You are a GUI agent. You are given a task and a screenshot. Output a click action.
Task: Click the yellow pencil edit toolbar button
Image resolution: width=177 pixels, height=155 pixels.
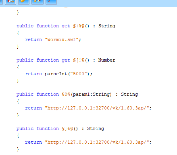pos(24,2)
